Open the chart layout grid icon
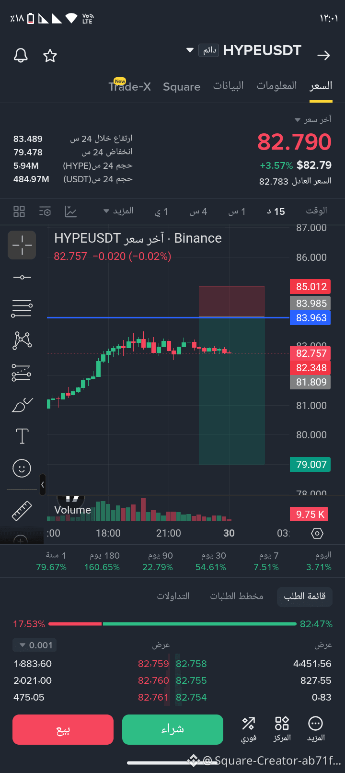The image size is (345, 773). (19, 211)
